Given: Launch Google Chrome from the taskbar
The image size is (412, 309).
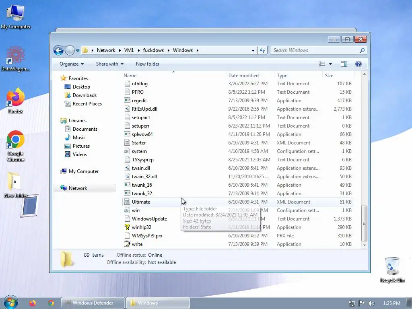Looking at the screenshot, I should (x=51, y=303).
